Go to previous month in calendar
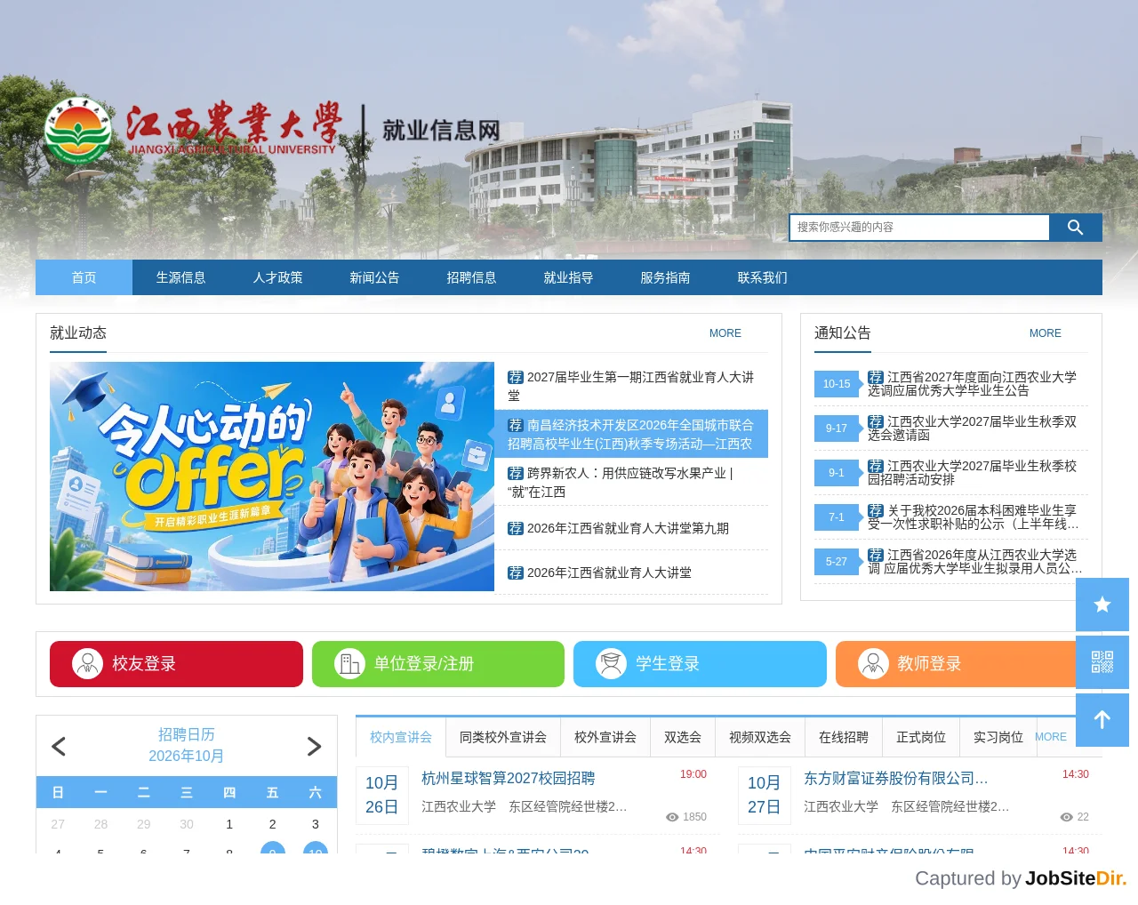Image resolution: width=1138 pixels, height=905 pixels. coord(59,746)
